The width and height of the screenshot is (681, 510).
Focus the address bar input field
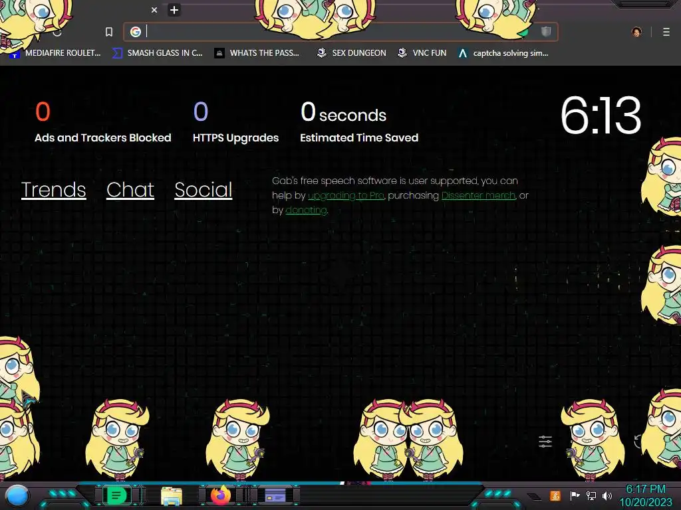point(341,32)
